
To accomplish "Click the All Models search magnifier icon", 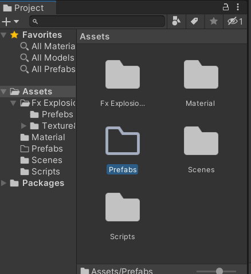I will 25,58.
